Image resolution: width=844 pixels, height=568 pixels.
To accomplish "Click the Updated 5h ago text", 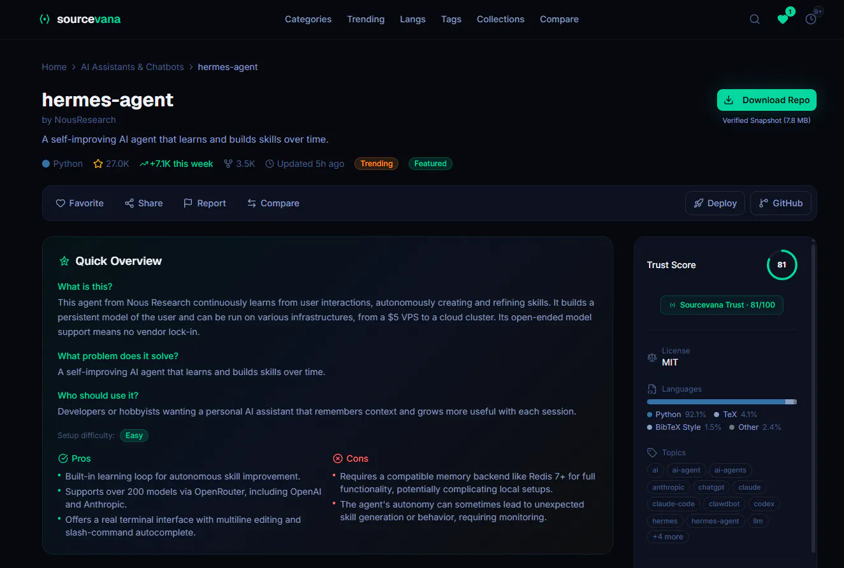I will [305, 164].
